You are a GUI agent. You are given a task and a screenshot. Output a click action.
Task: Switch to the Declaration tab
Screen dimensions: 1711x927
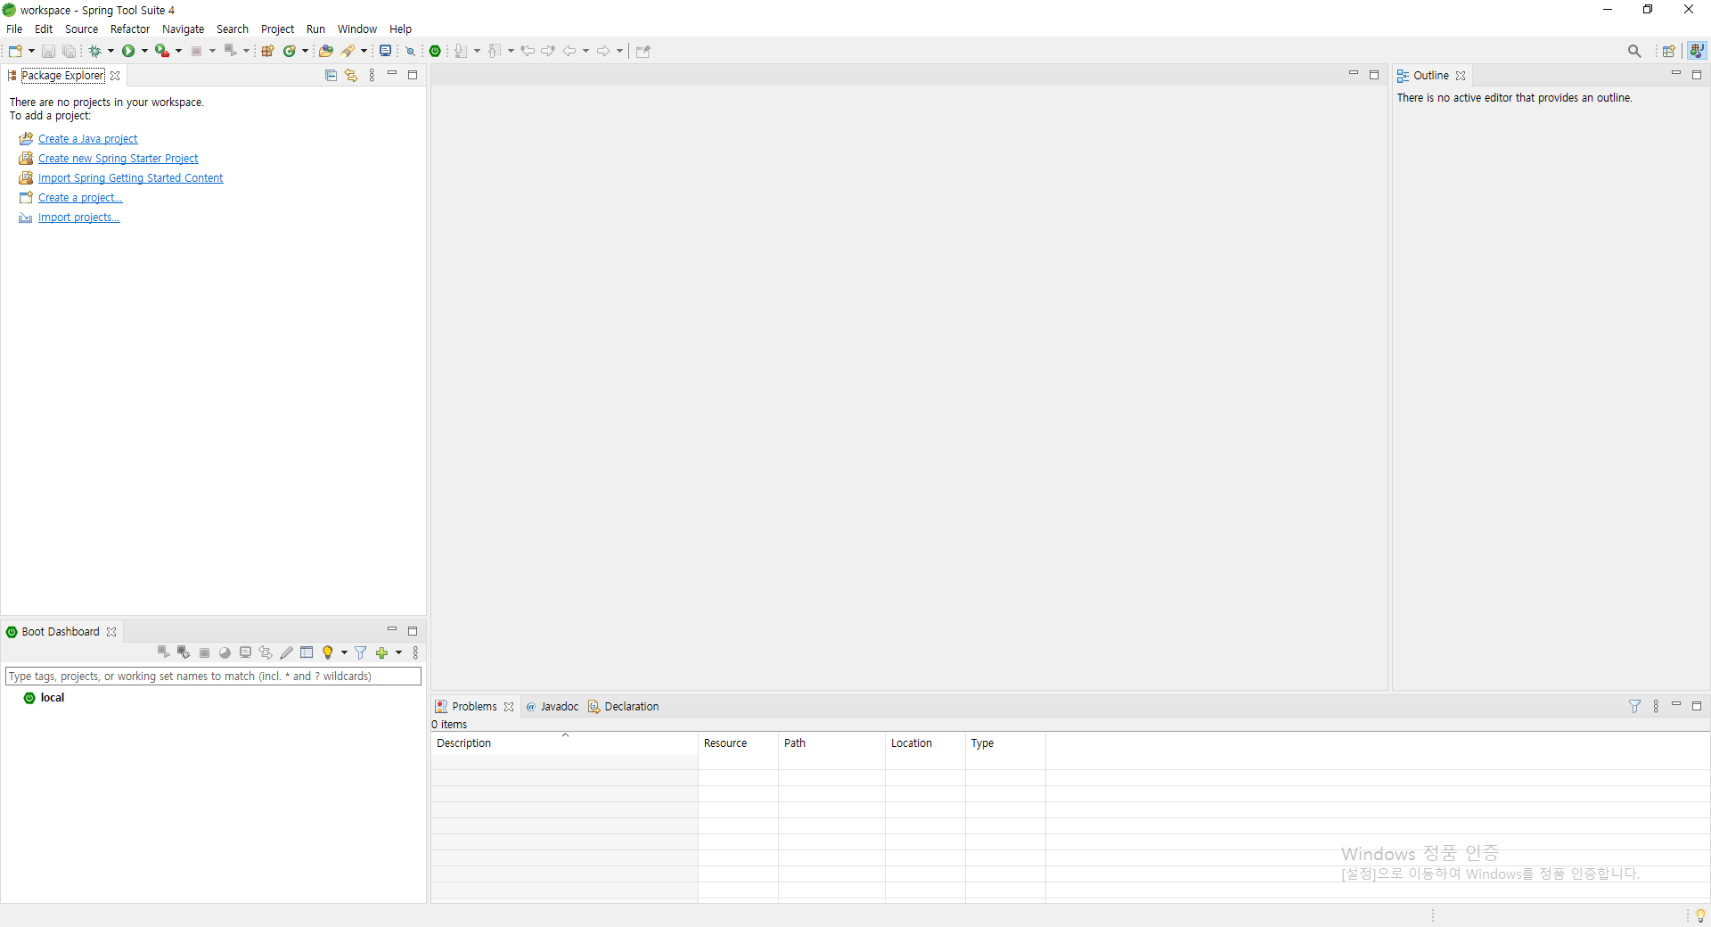(x=624, y=707)
